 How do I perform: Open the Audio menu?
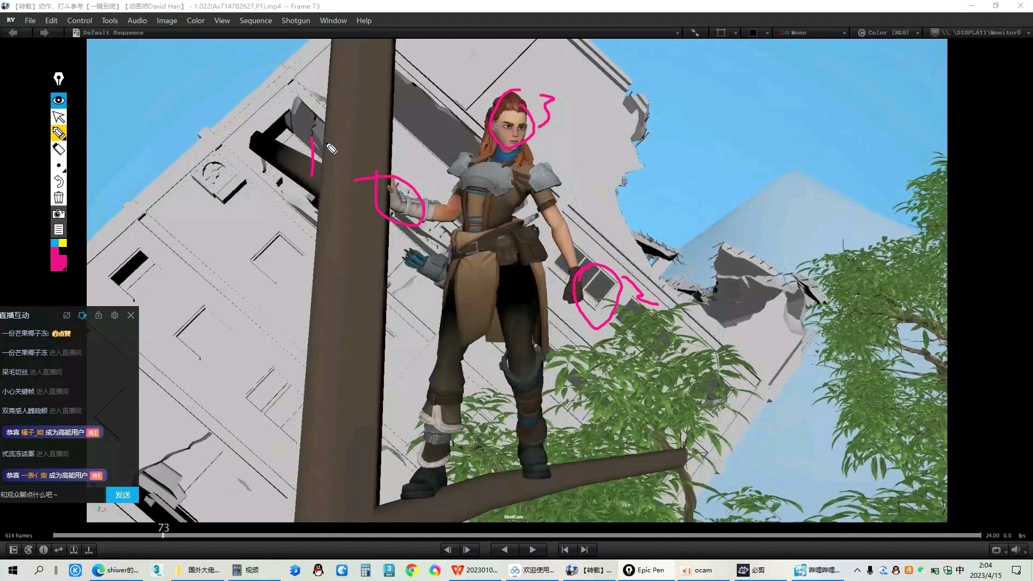[137, 20]
